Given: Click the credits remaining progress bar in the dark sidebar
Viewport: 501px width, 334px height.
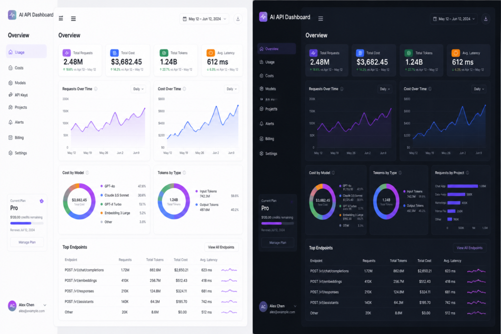Looking at the screenshot, I should [x=277, y=223].
